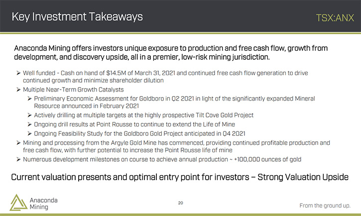Click the arrow bullet beside Preliminary Economic Assessment
The width and height of the screenshot is (361, 216).
(x=29, y=99)
